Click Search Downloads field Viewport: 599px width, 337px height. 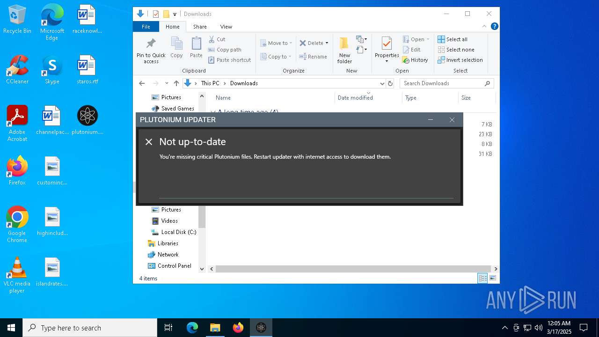[x=447, y=83]
